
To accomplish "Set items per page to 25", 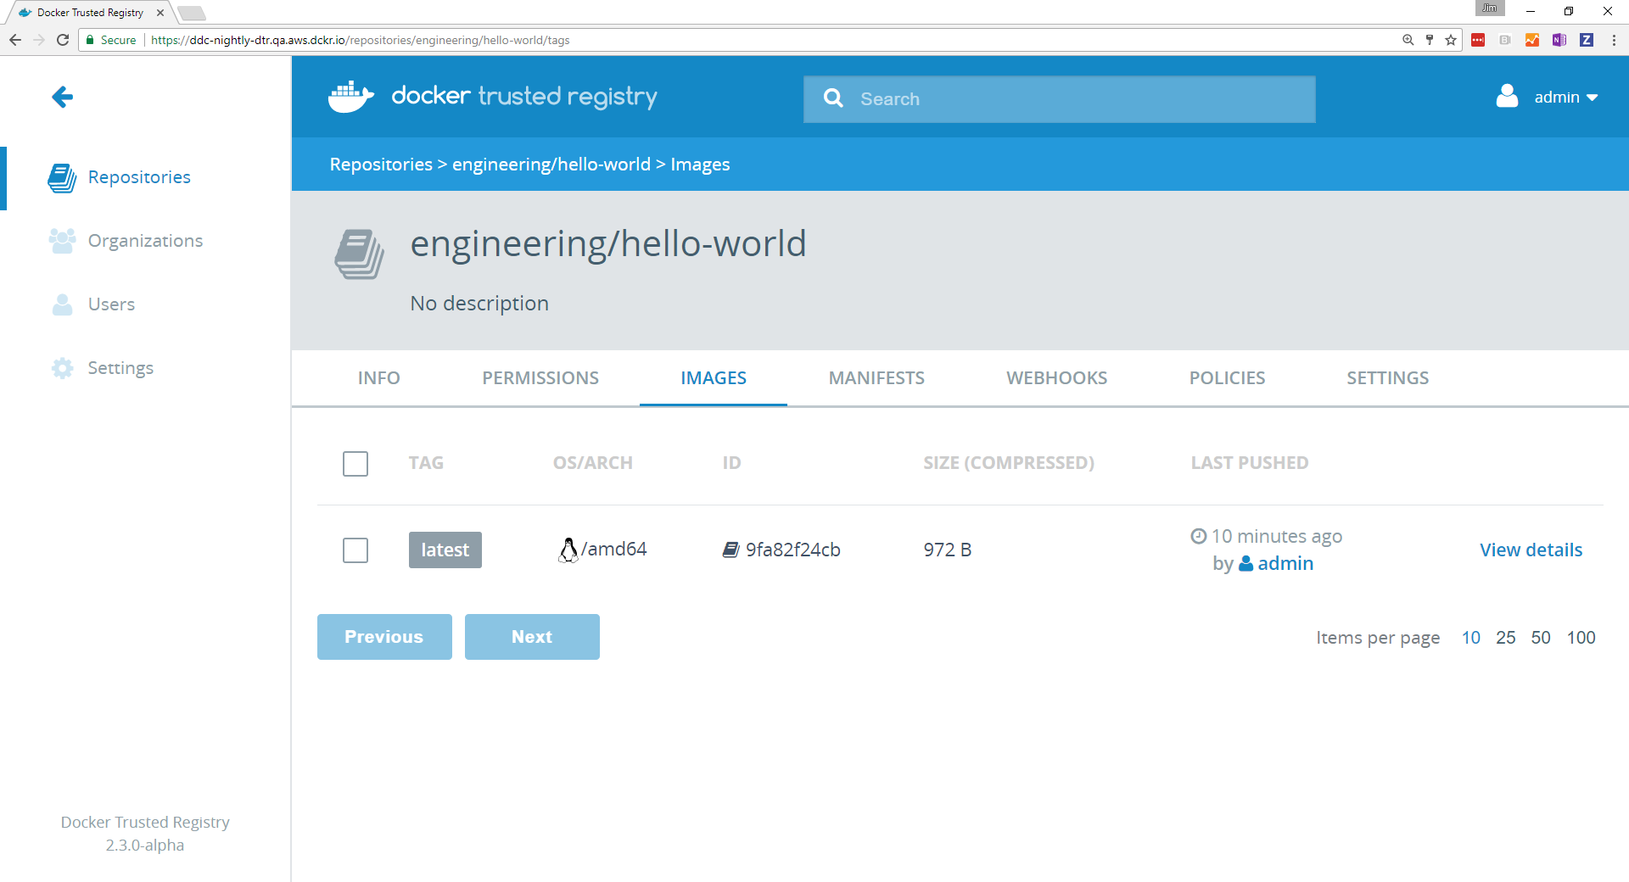I will pos(1505,638).
